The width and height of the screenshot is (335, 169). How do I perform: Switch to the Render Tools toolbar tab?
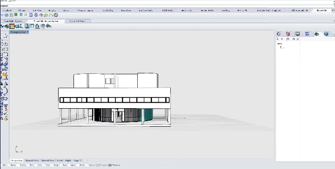coord(207,10)
